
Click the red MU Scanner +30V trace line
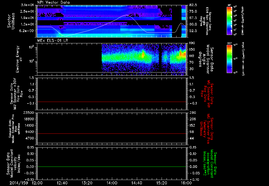pyautogui.click(x=112, y=102)
